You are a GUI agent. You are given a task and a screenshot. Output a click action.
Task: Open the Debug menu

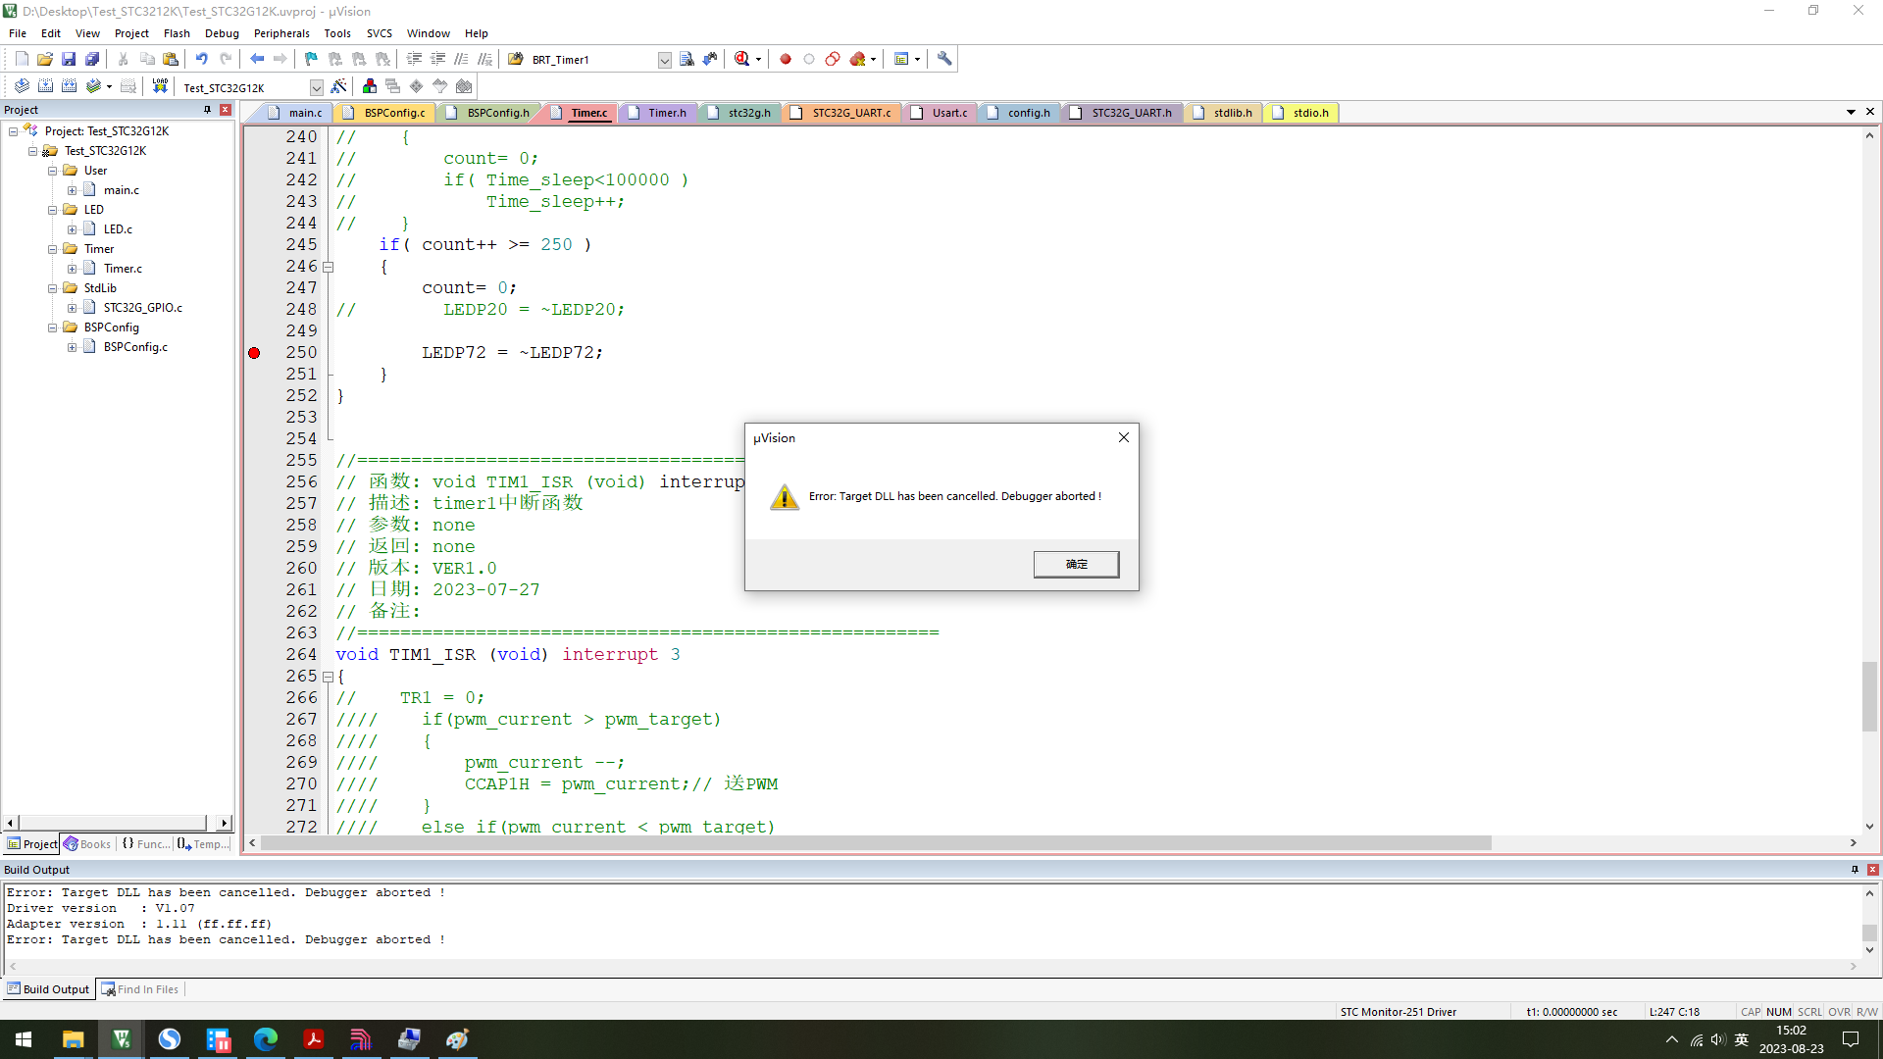click(x=222, y=33)
